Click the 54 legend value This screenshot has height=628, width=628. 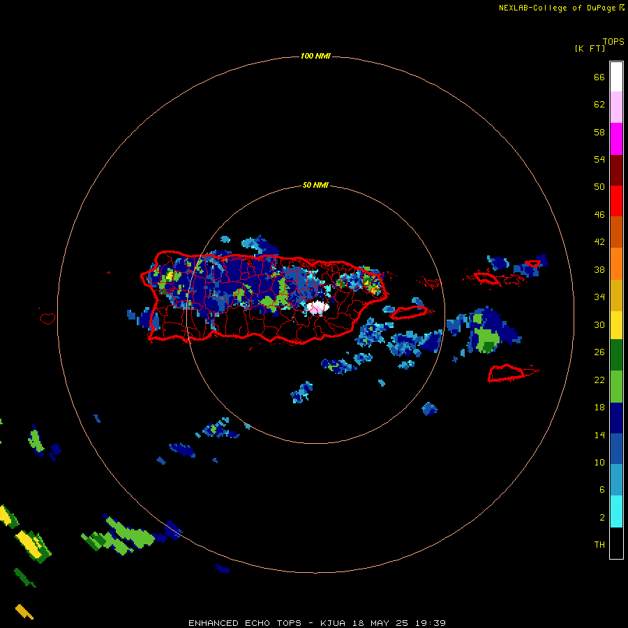[599, 159]
